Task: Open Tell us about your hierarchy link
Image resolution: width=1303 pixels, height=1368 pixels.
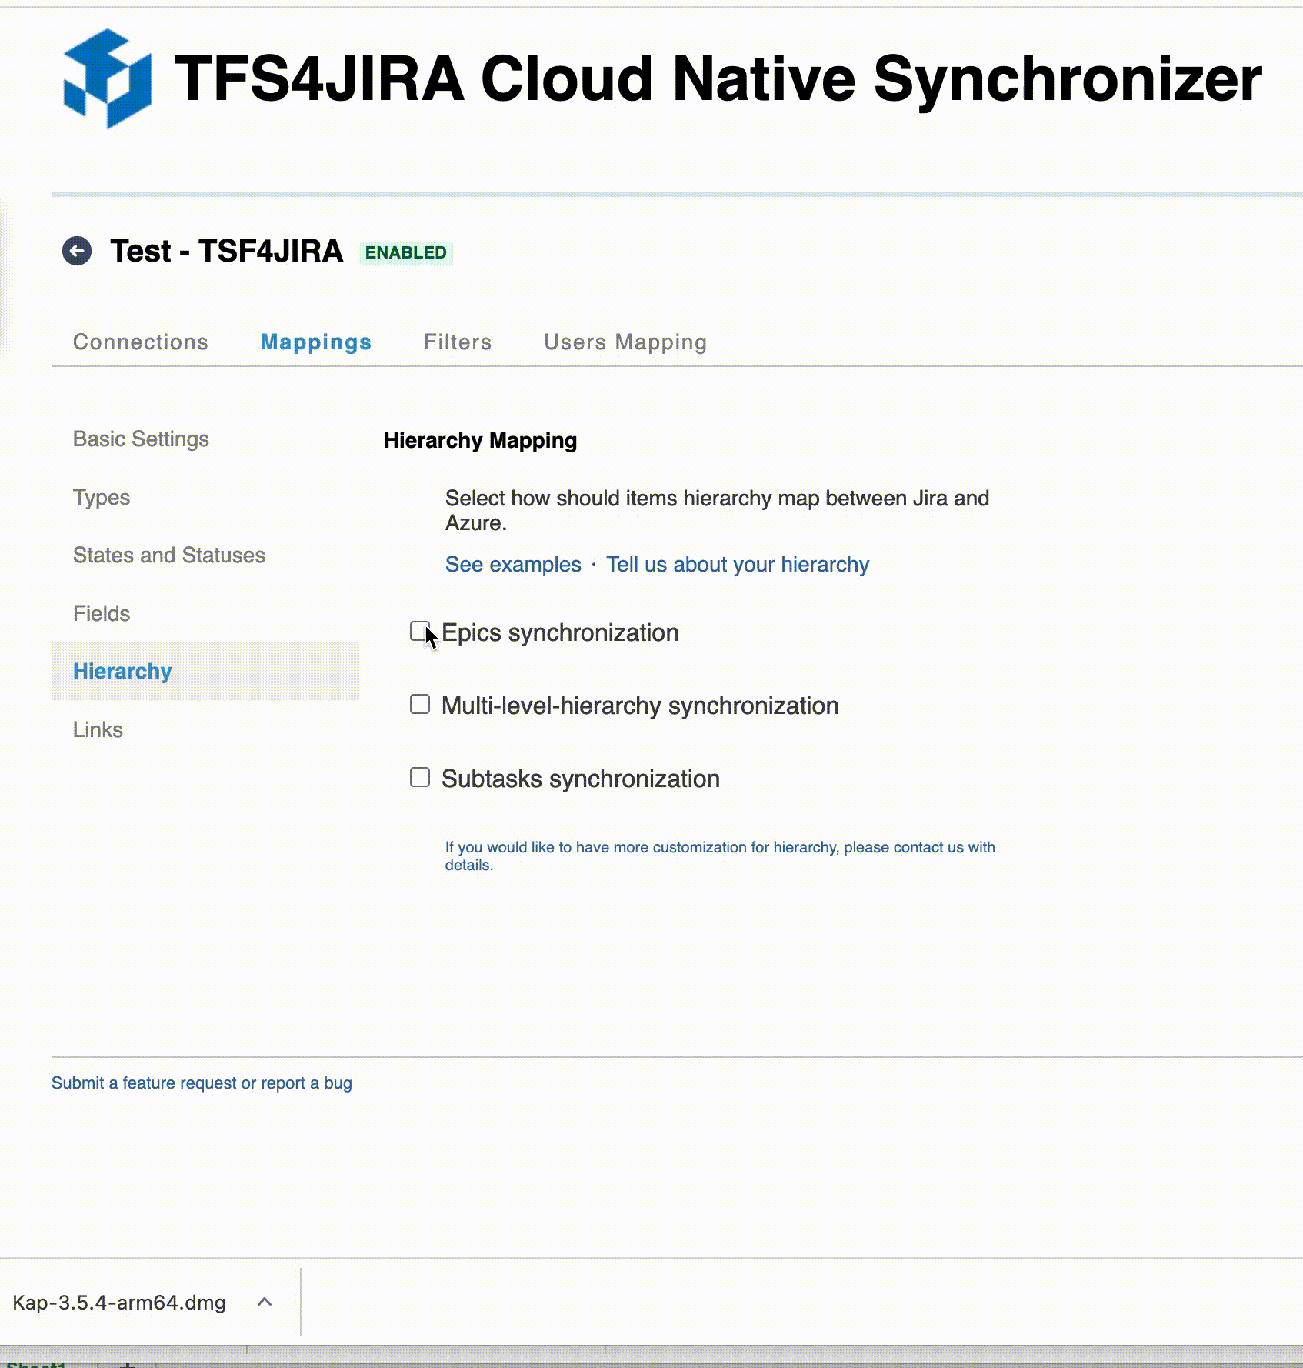Action: coord(737,564)
